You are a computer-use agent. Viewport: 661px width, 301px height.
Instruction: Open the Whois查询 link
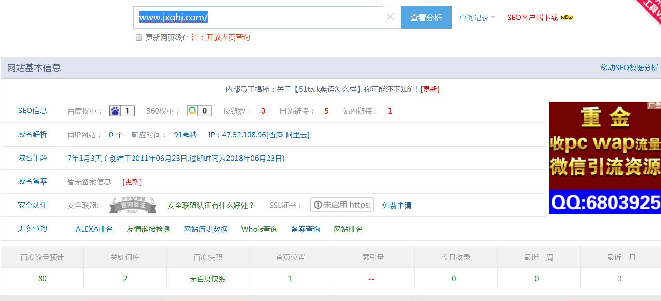(259, 229)
